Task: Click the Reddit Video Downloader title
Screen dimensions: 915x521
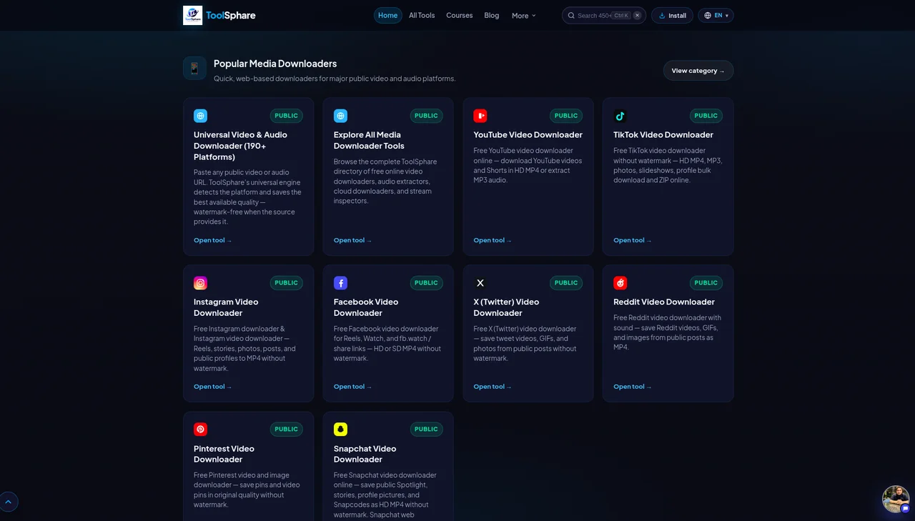Action: pos(664,302)
